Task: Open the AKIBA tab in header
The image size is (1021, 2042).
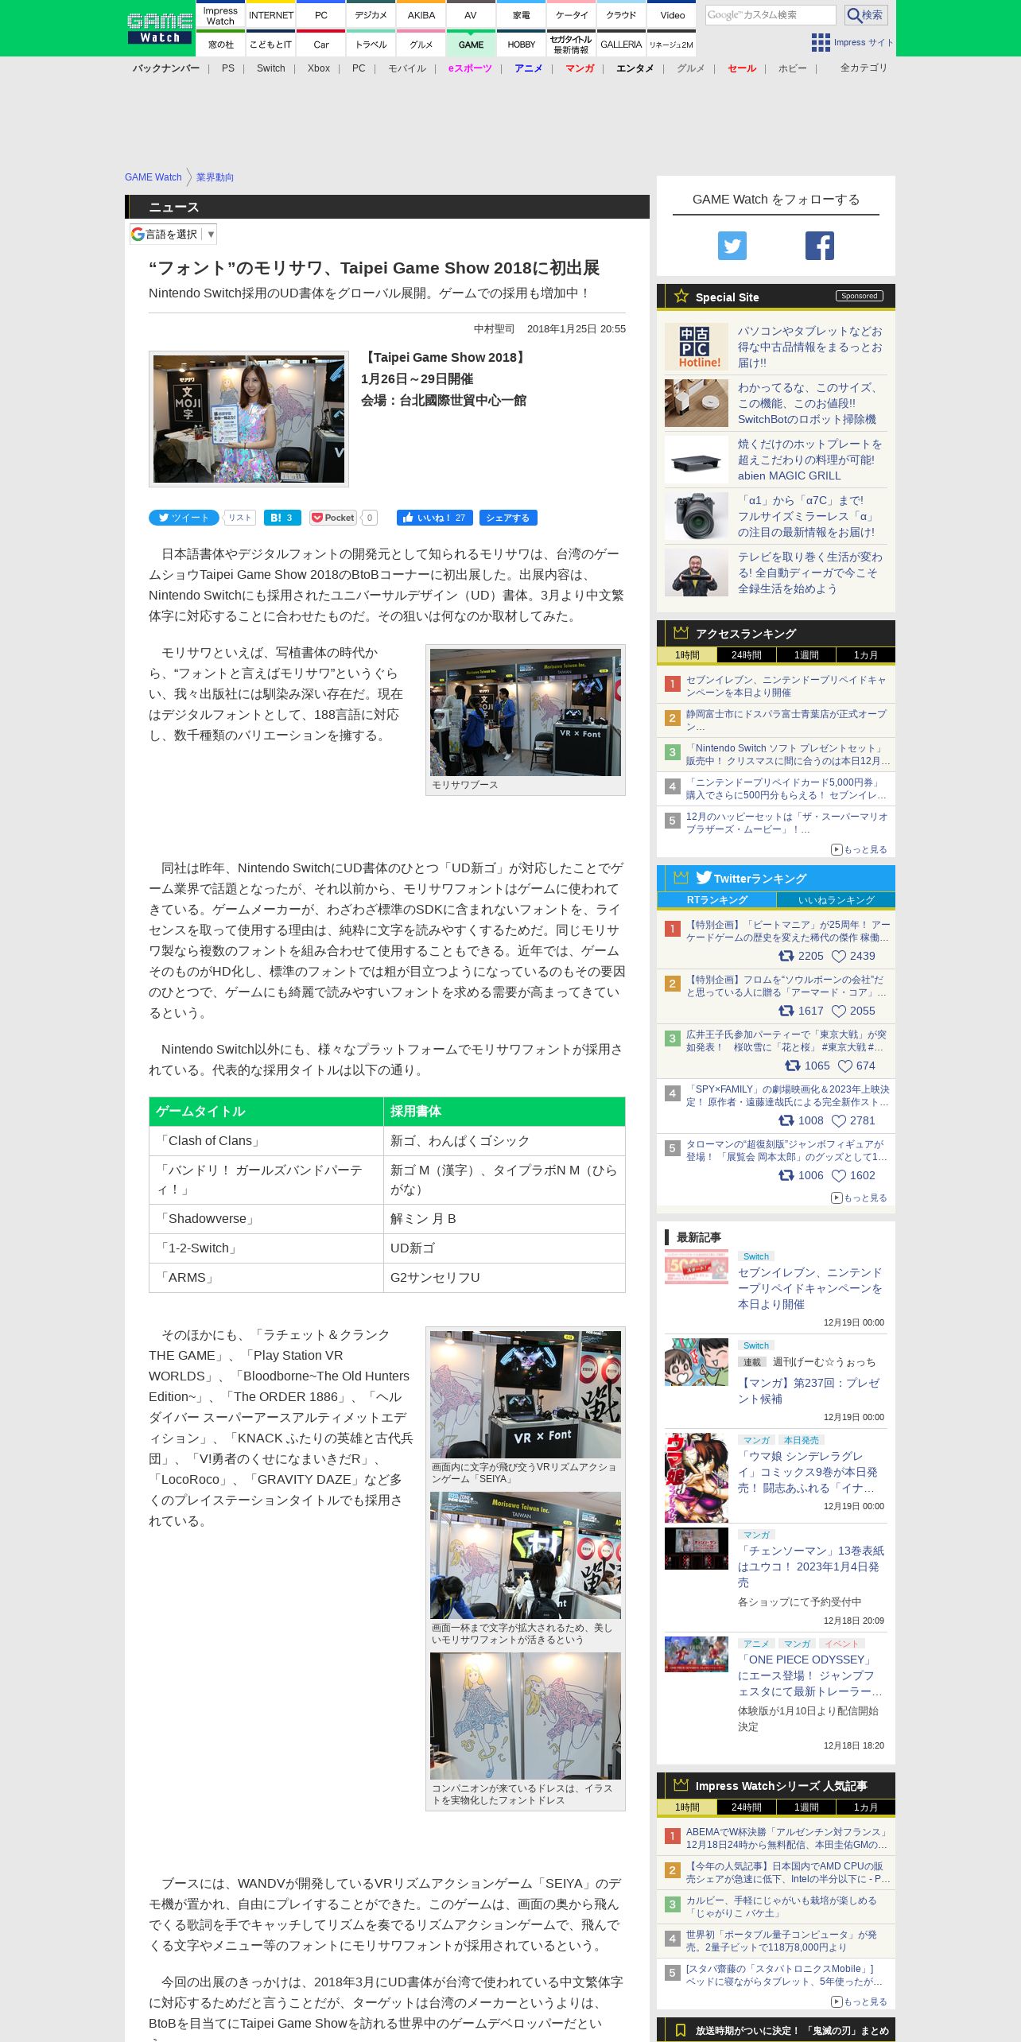Action: click(x=421, y=15)
